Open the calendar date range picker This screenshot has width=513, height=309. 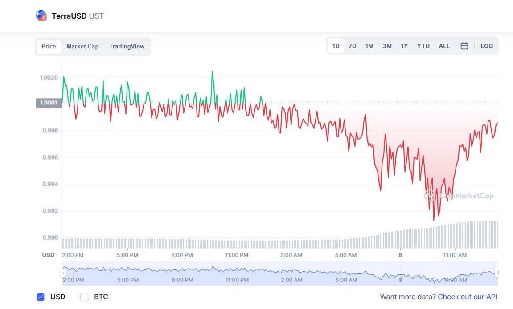[464, 46]
